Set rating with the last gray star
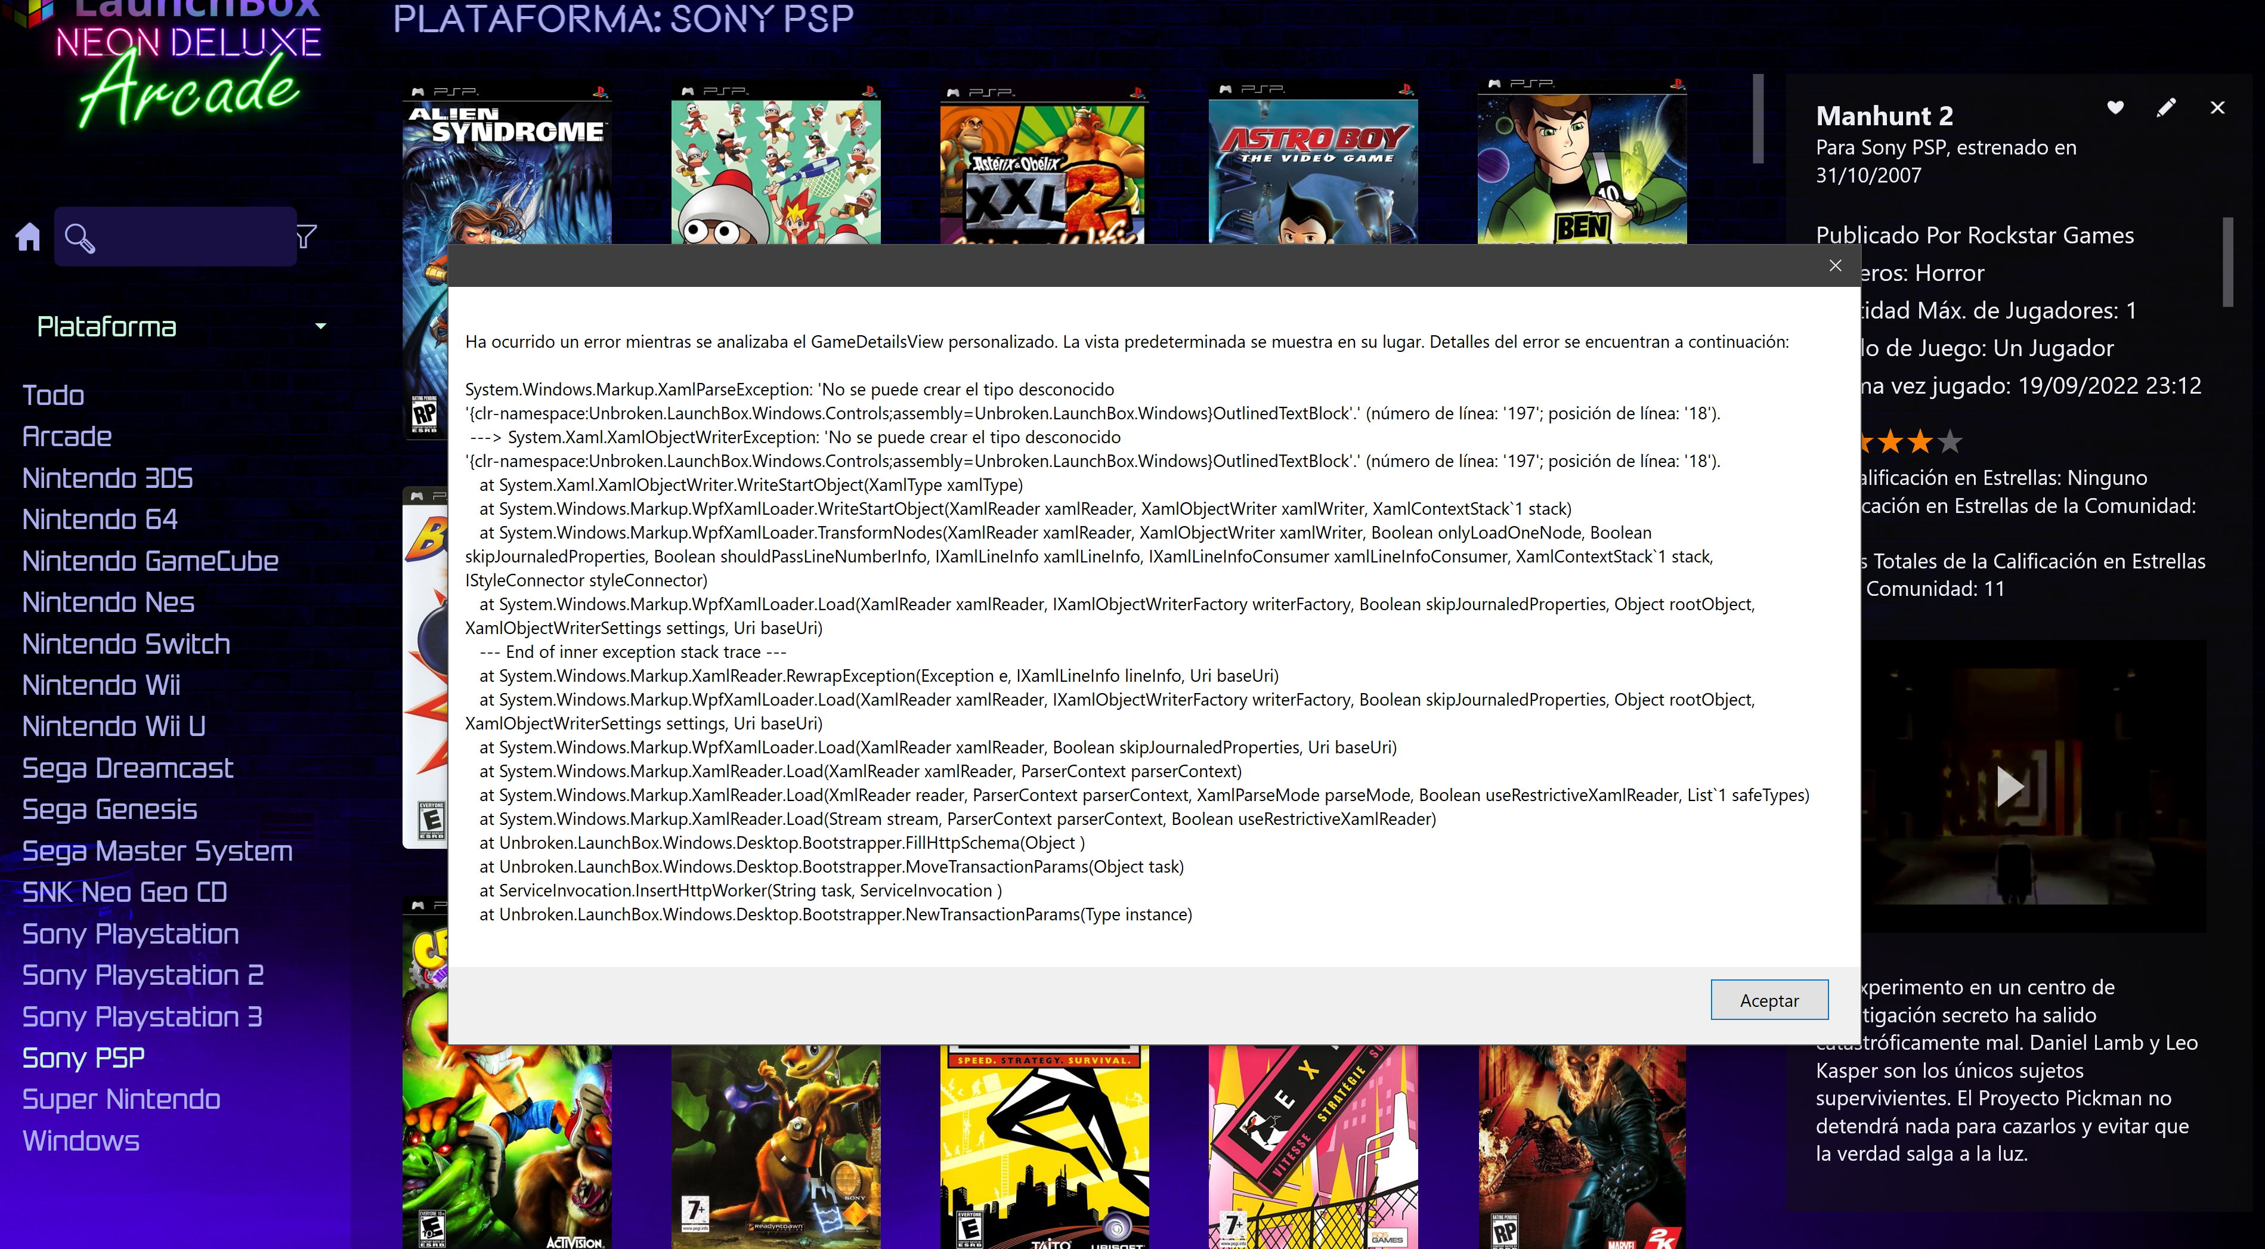2265x1249 pixels. point(1950,441)
